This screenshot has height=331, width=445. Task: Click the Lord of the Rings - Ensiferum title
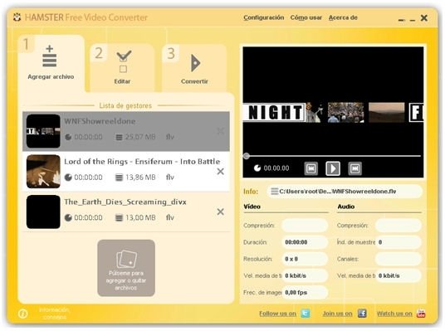coord(142,162)
